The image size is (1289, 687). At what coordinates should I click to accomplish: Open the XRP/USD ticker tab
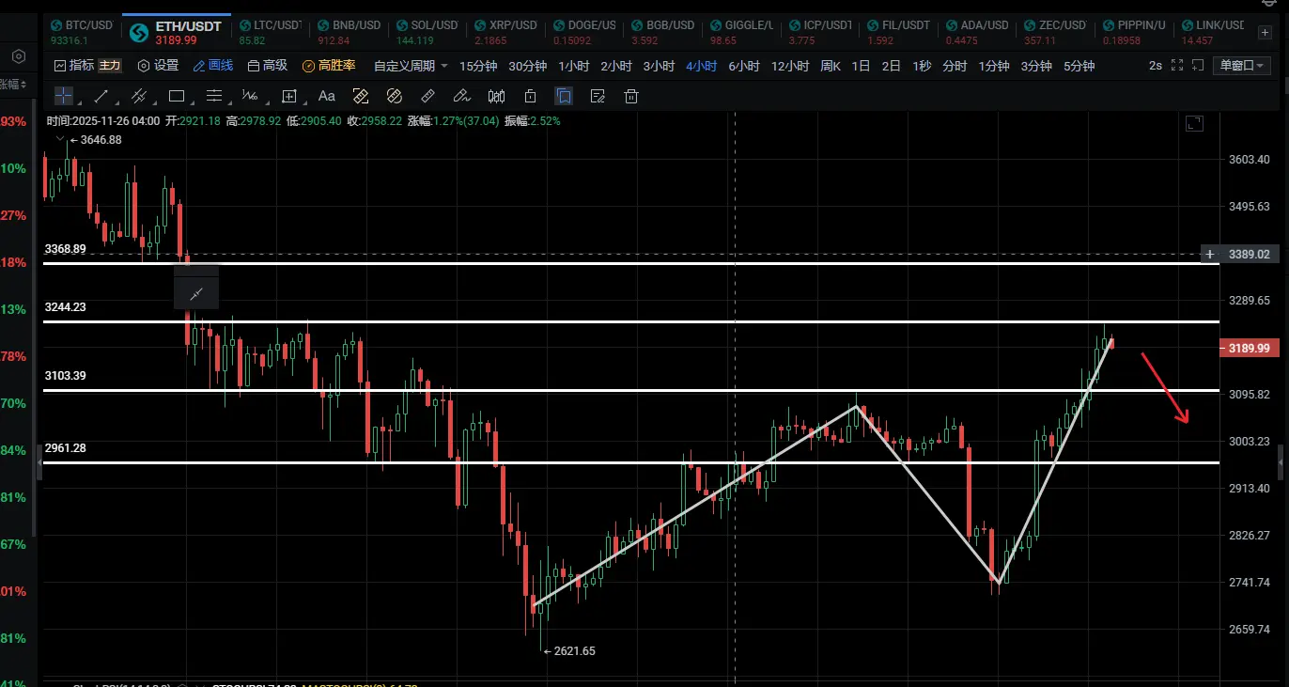point(505,32)
